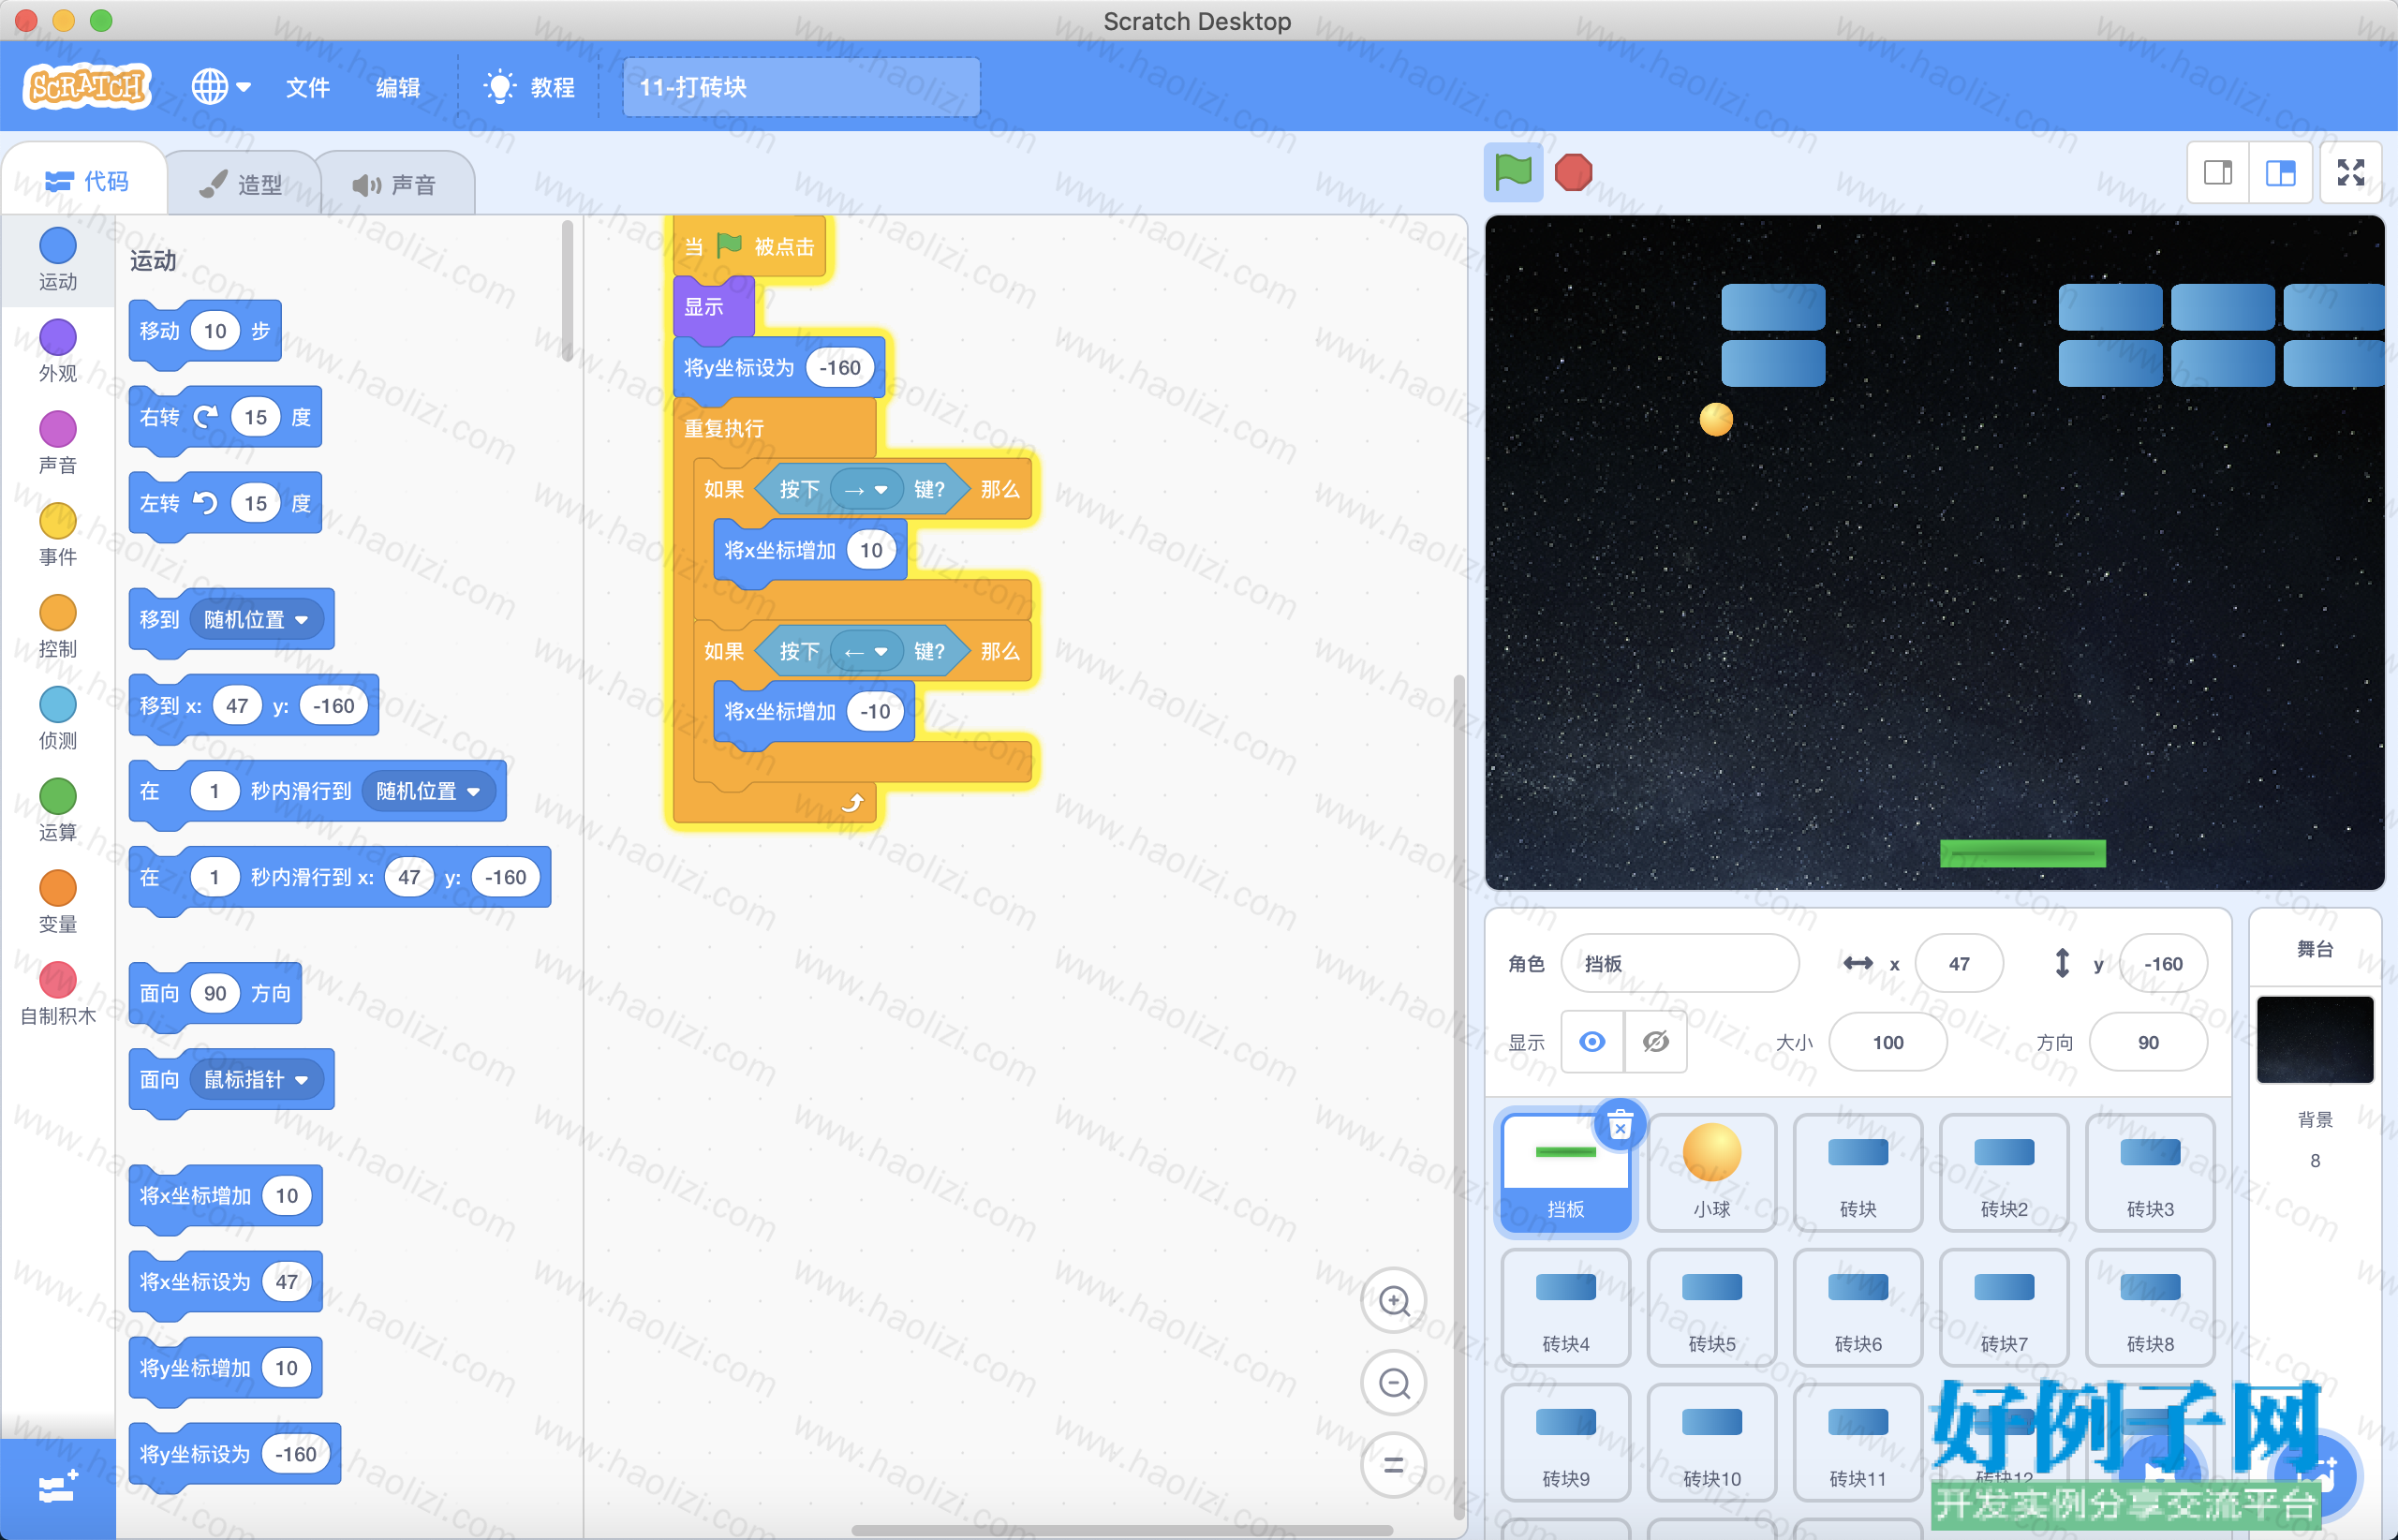Edit sprite 方向 value 90
The height and width of the screenshot is (1540, 2398).
2148,1042
